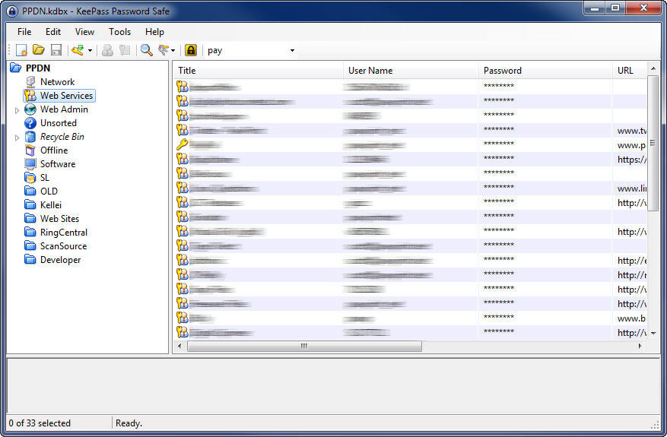
Task: Select the OLD group folder
Action: [49, 192]
